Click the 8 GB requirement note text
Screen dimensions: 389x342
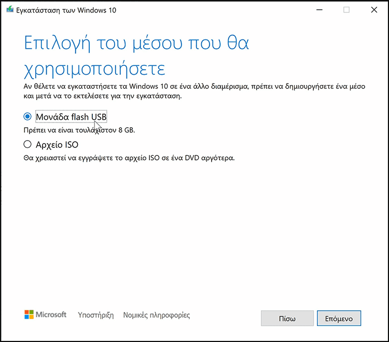pyautogui.click(x=79, y=130)
